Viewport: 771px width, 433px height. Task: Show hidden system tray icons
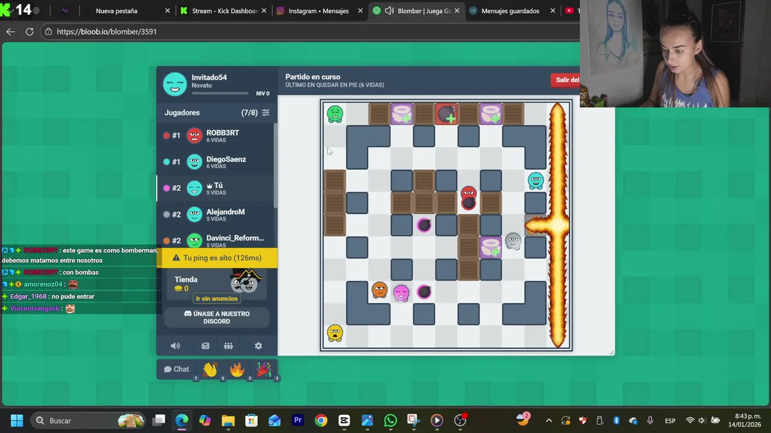tap(549, 420)
